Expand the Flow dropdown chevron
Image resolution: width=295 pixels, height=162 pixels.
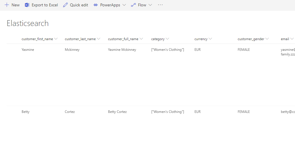click(x=150, y=5)
